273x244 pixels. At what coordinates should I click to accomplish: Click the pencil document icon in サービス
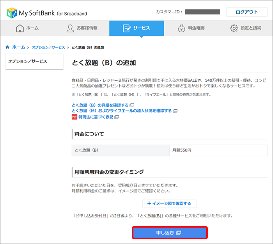(x=127, y=28)
